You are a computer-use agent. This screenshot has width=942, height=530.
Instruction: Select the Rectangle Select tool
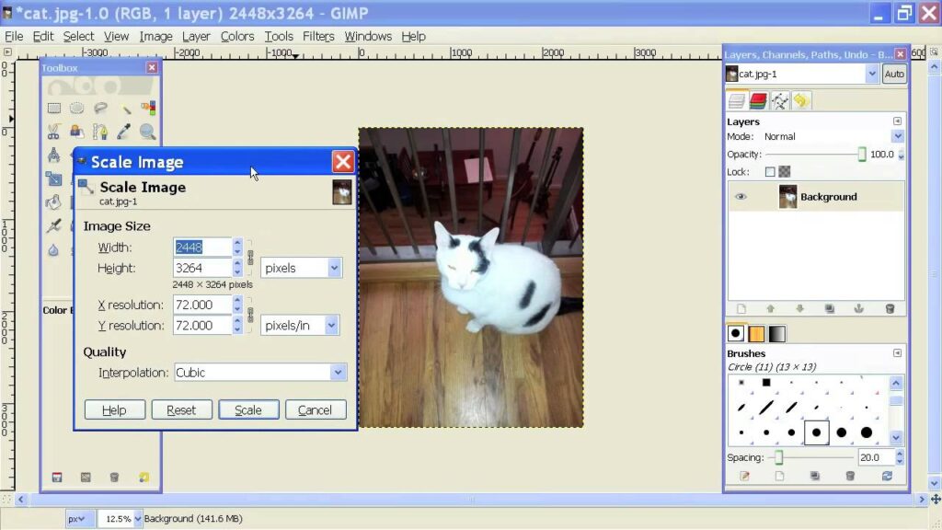click(x=54, y=109)
